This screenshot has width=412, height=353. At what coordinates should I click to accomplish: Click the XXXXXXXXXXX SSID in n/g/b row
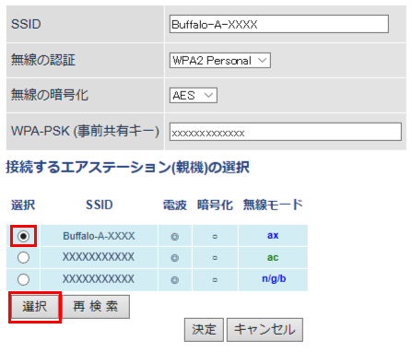tap(99, 279)
